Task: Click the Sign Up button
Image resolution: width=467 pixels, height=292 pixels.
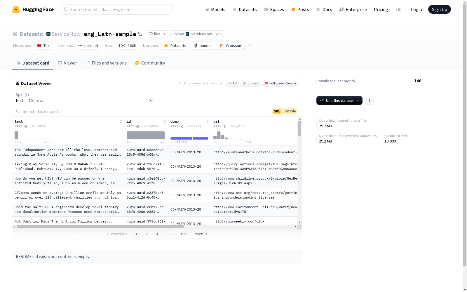Action: point(439,9)
